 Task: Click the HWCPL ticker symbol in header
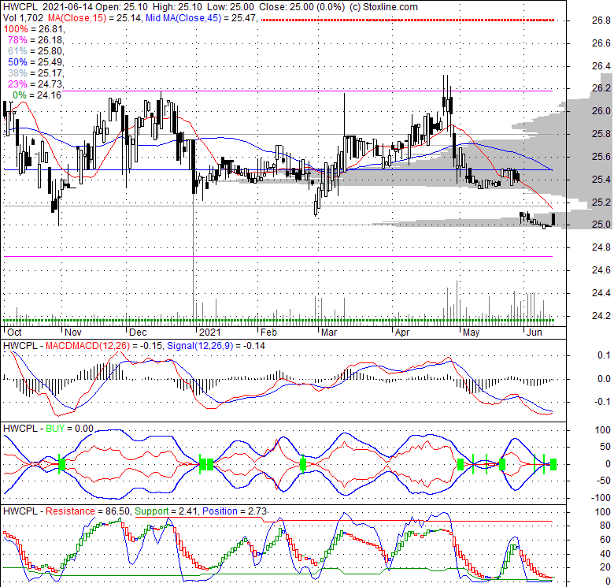point(20,7)
